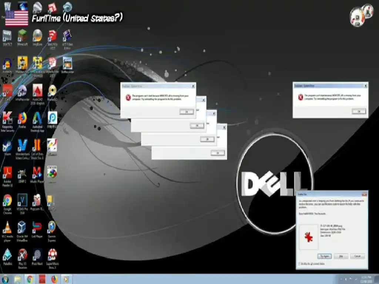Launch the VLC media player desktop shortcut

pyautogui.click(x=7, y=232)
